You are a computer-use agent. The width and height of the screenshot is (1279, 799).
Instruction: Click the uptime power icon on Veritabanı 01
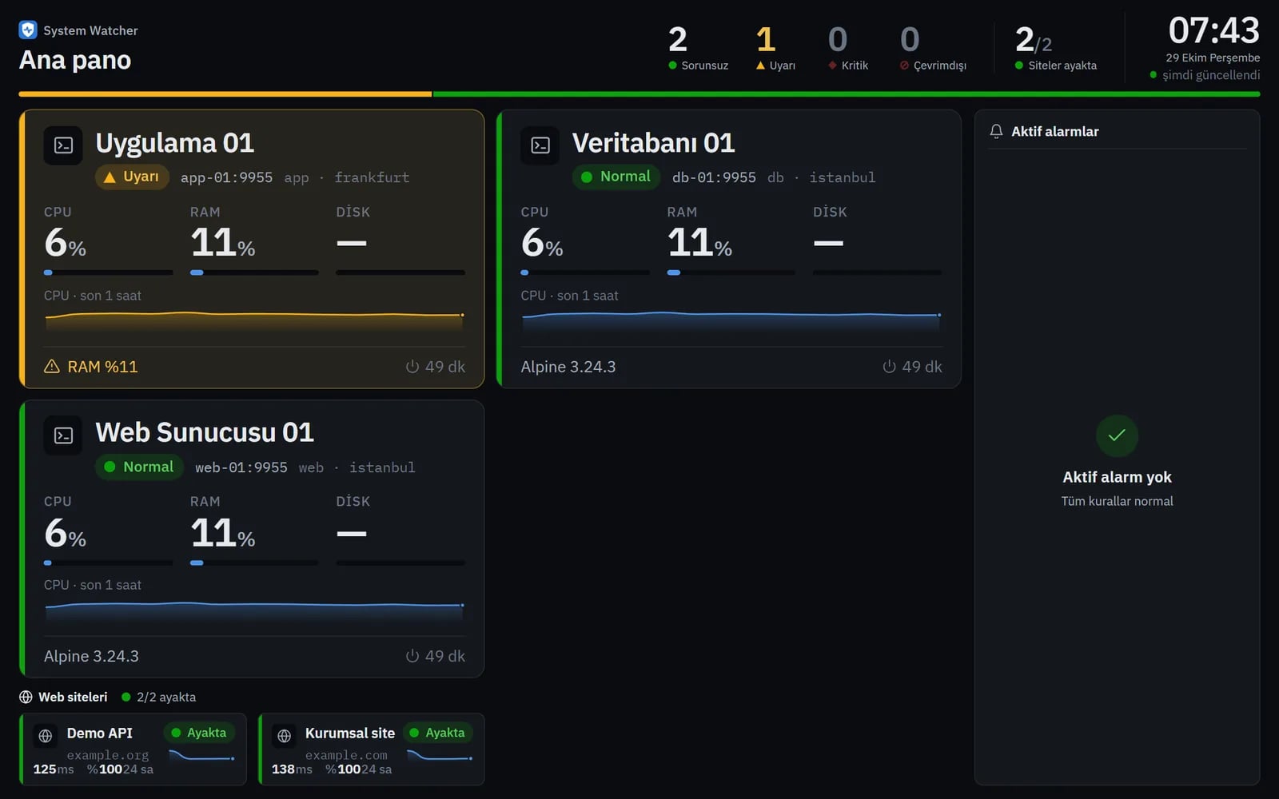pos(889,367)
